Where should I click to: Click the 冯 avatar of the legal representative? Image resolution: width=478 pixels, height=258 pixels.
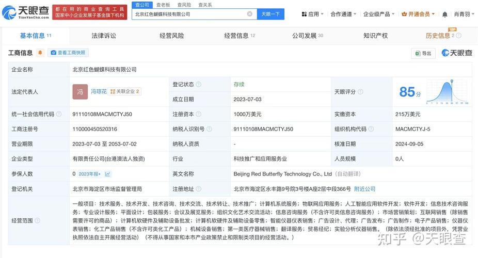coord(80,92)
